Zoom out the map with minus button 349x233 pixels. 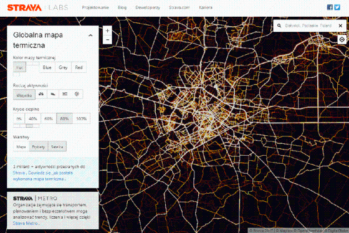pyautogui.click(x=107, y=40)
